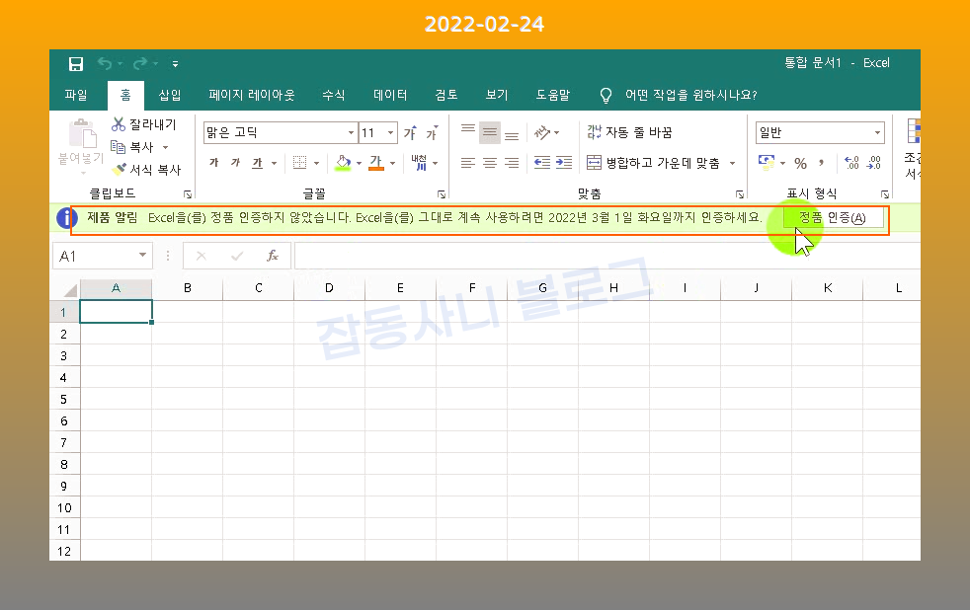
Task: Expand the font color dropdown arrow
Action: coord(392,163)
